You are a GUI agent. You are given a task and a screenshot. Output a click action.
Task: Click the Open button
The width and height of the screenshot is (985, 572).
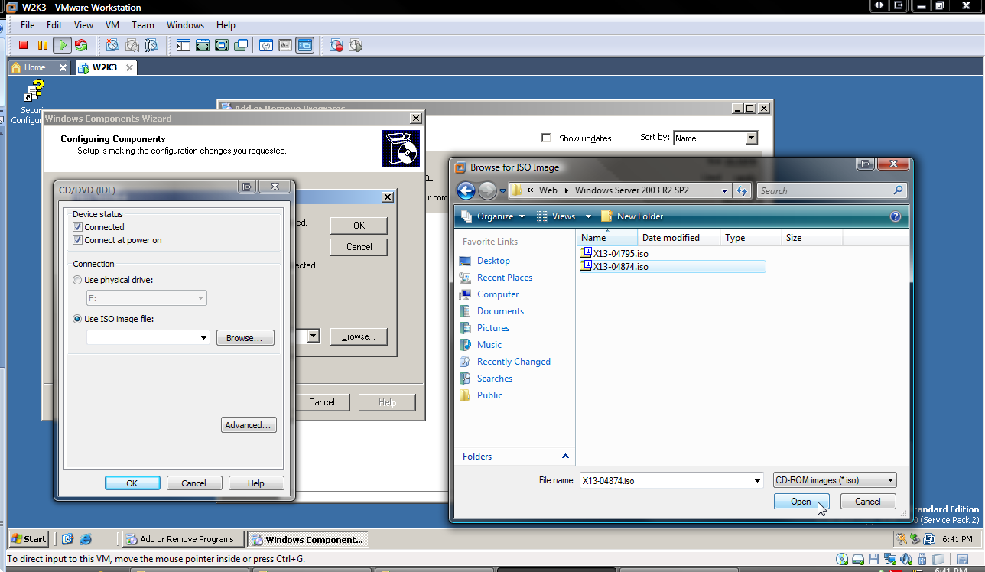(x=801, y=502)
